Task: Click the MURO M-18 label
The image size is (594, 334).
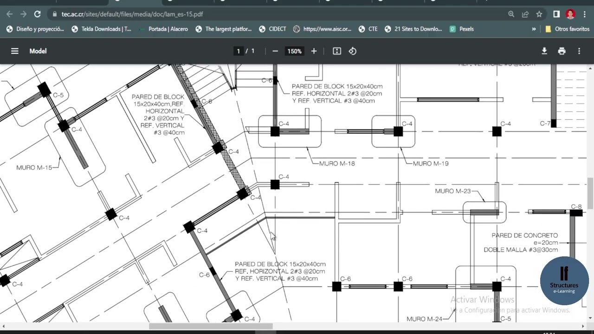Action: click(x=337, y=163)
